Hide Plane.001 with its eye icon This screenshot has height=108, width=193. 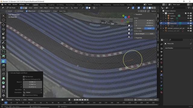coord(188,23)
